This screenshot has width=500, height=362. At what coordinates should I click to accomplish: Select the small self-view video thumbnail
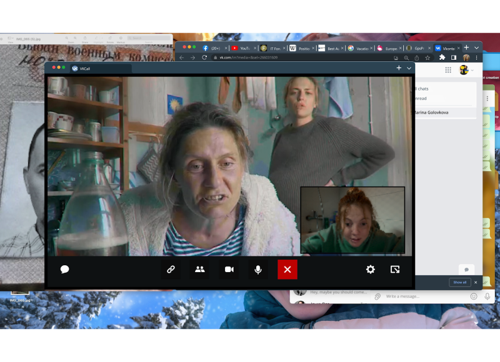pos(352,220)
